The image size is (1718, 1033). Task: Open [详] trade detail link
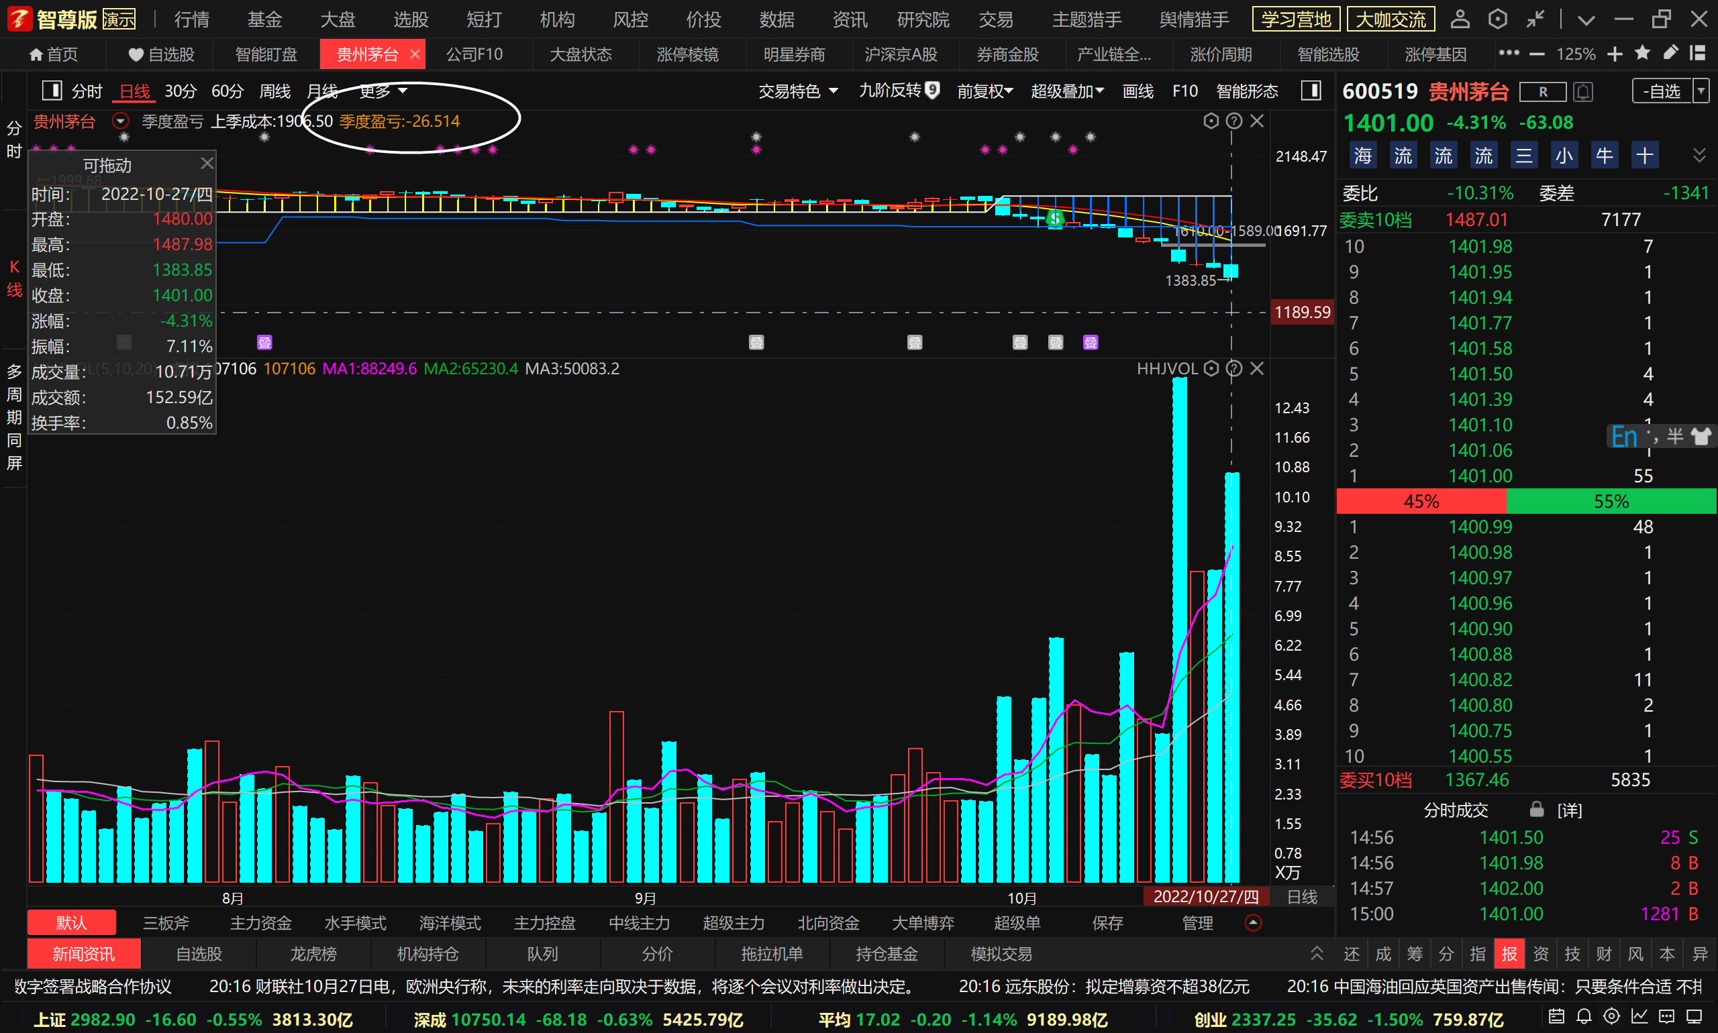pos(1569,810)
